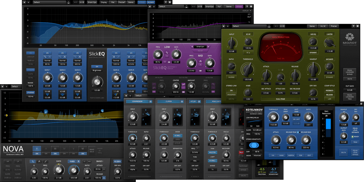The width and height of the screenshot is (364, 182).
Task: Select Nova band tab III
Action: click(55, 148)
